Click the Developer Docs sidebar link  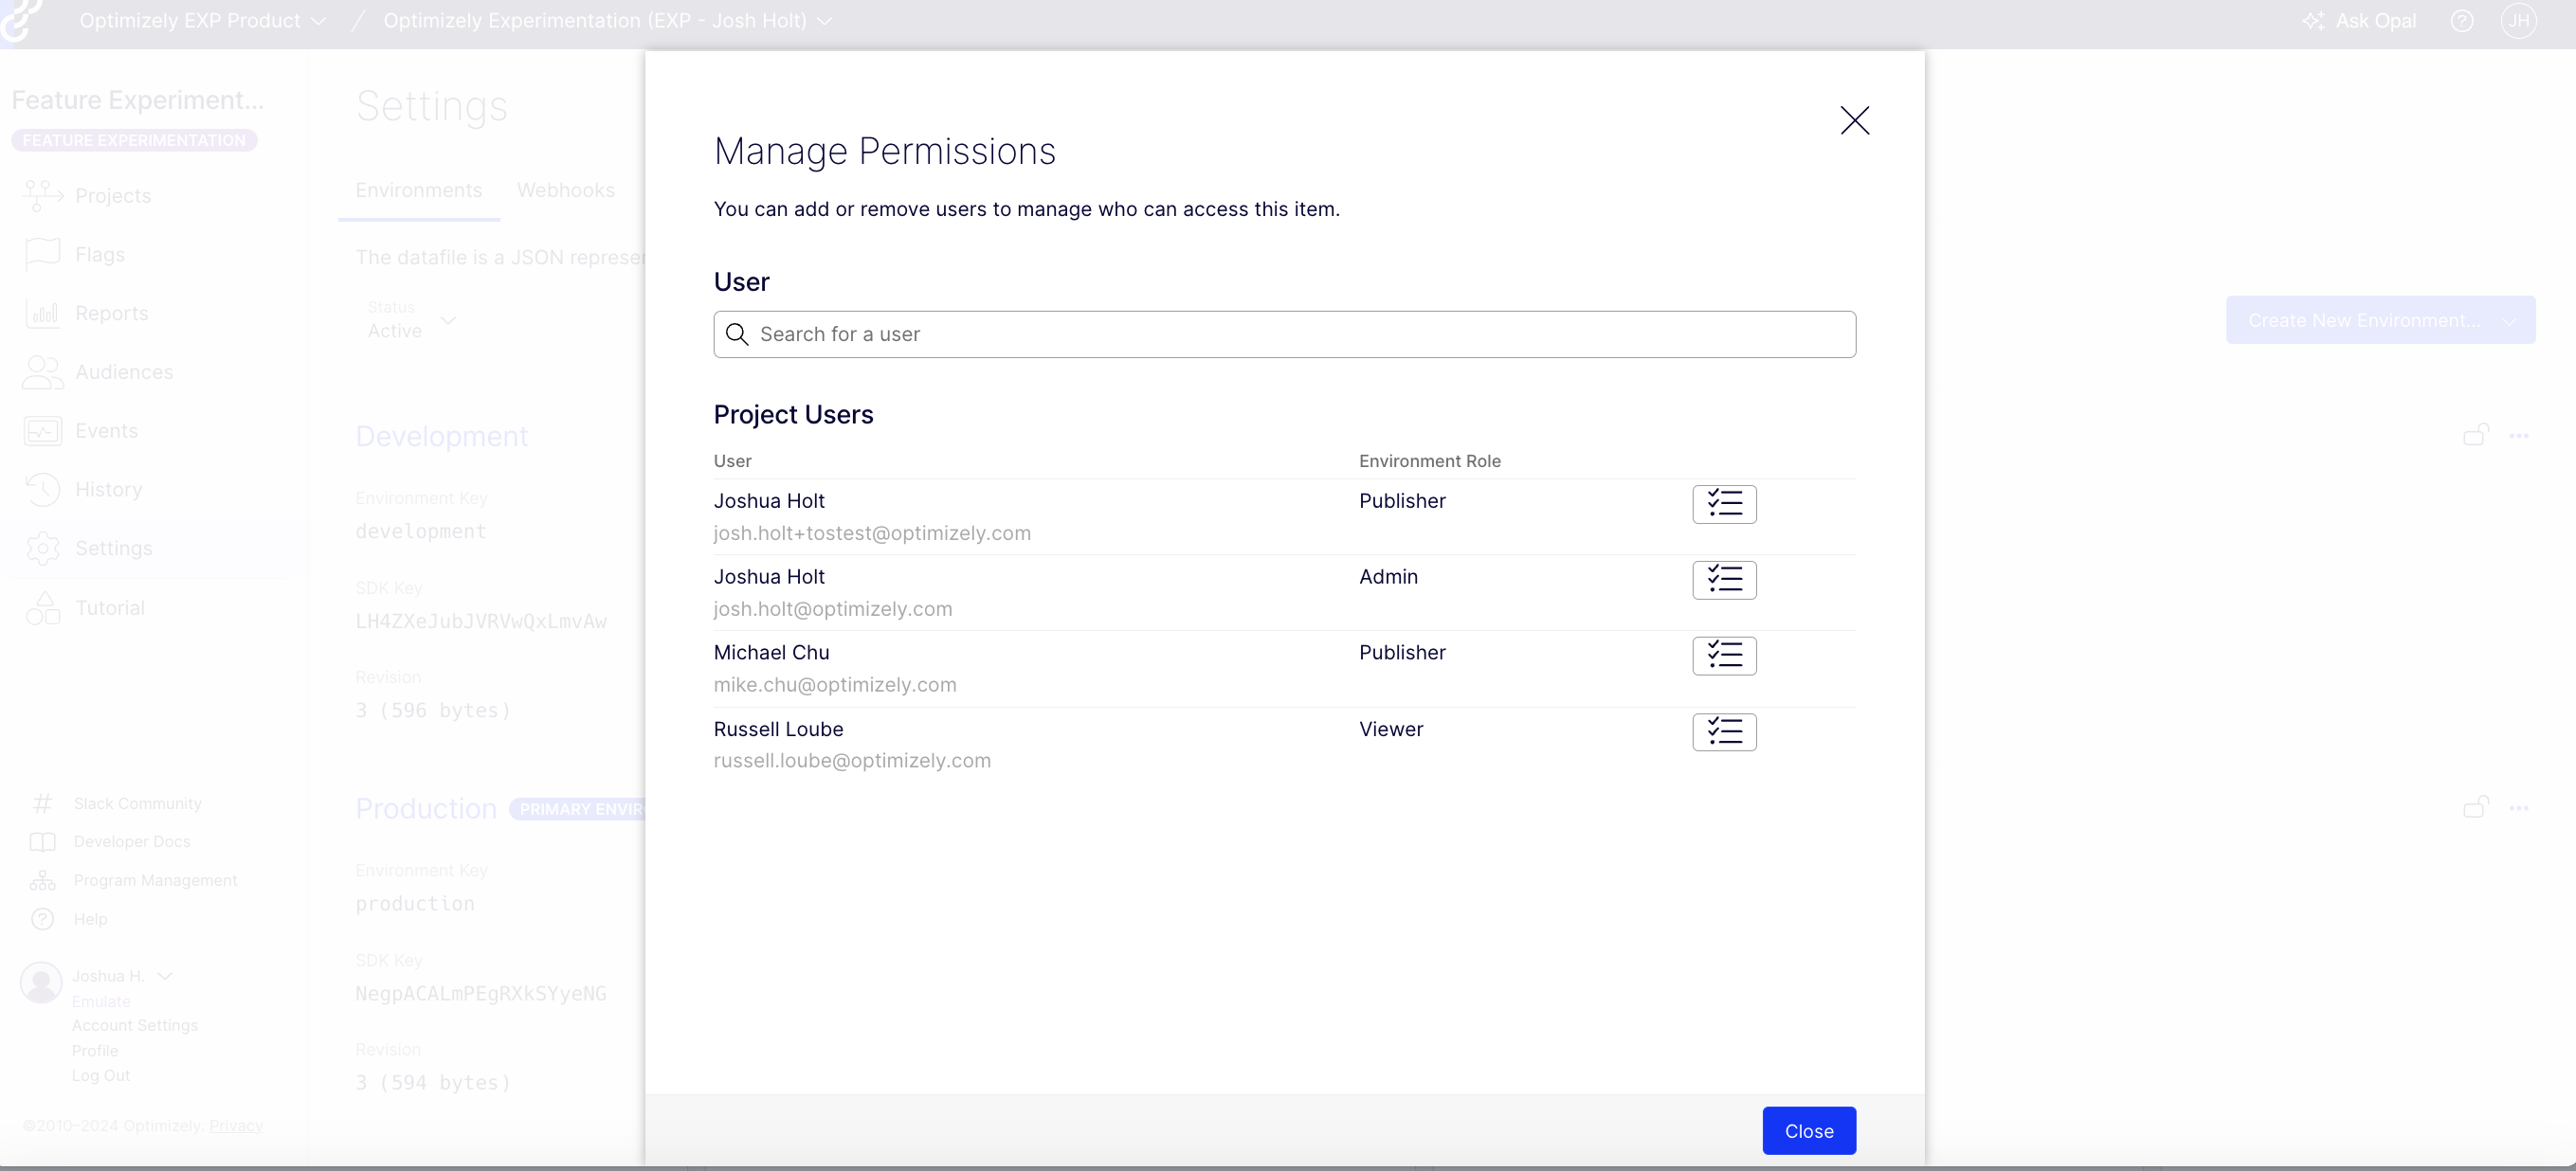[x=132, y=841]
